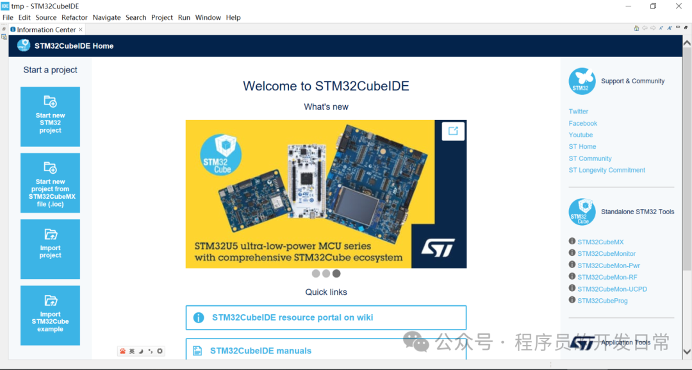Click the punctuation icon in the IME bar
This screenshot has height=370, width=692.
151,351
